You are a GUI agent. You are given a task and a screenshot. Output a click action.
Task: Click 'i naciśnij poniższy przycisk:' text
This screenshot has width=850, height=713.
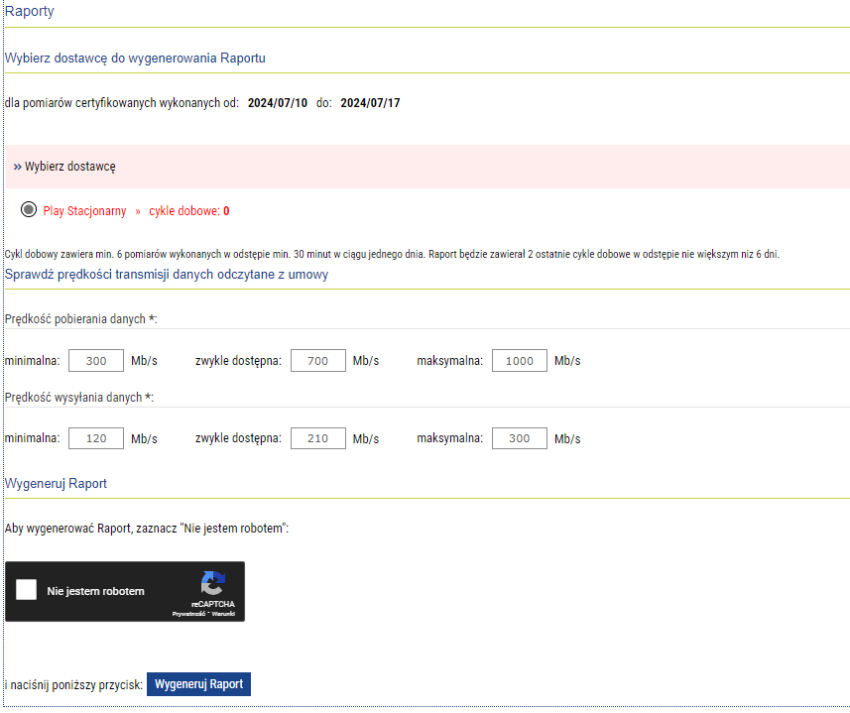[73, 685]
